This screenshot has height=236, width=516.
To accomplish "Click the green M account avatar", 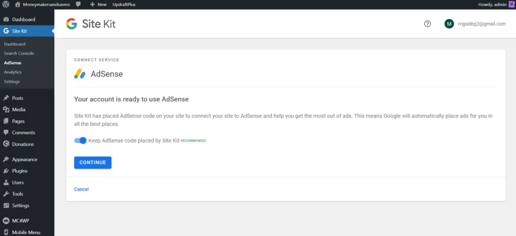I will pos(449,24).
